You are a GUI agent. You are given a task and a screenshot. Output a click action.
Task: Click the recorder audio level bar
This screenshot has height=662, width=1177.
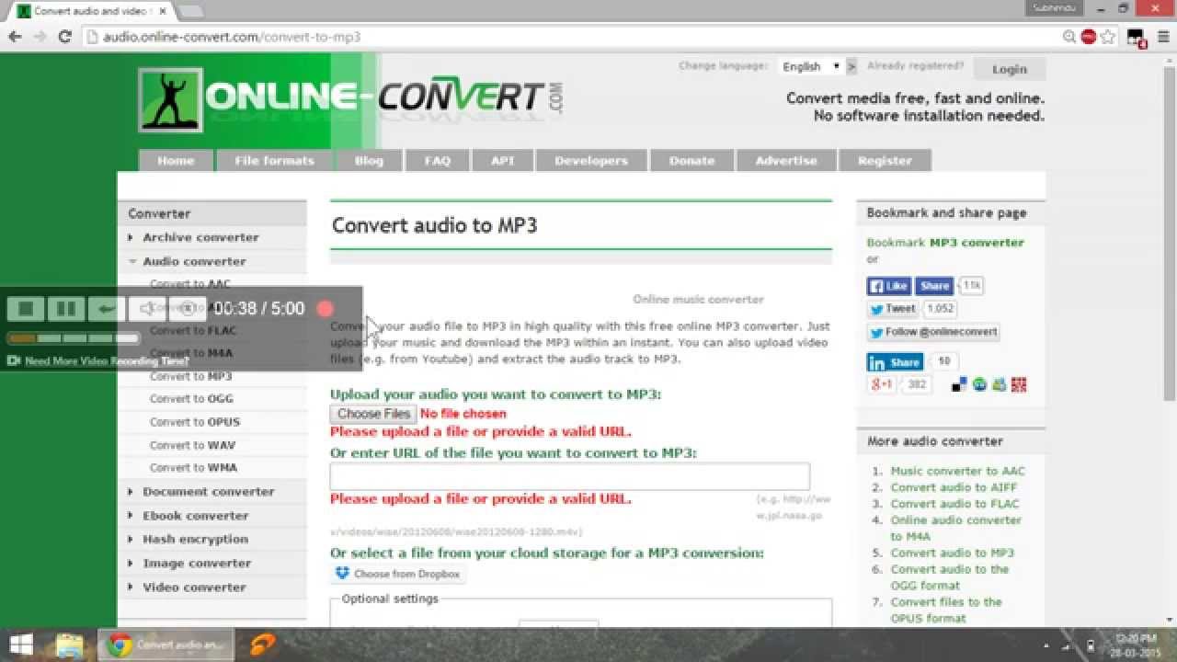[74, 338]
